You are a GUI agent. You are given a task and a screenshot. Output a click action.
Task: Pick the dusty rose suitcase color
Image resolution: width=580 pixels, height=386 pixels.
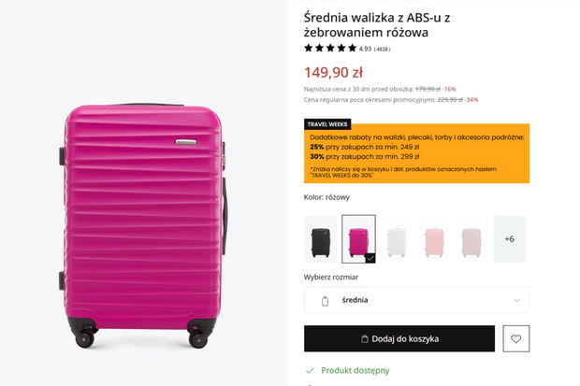472,239
